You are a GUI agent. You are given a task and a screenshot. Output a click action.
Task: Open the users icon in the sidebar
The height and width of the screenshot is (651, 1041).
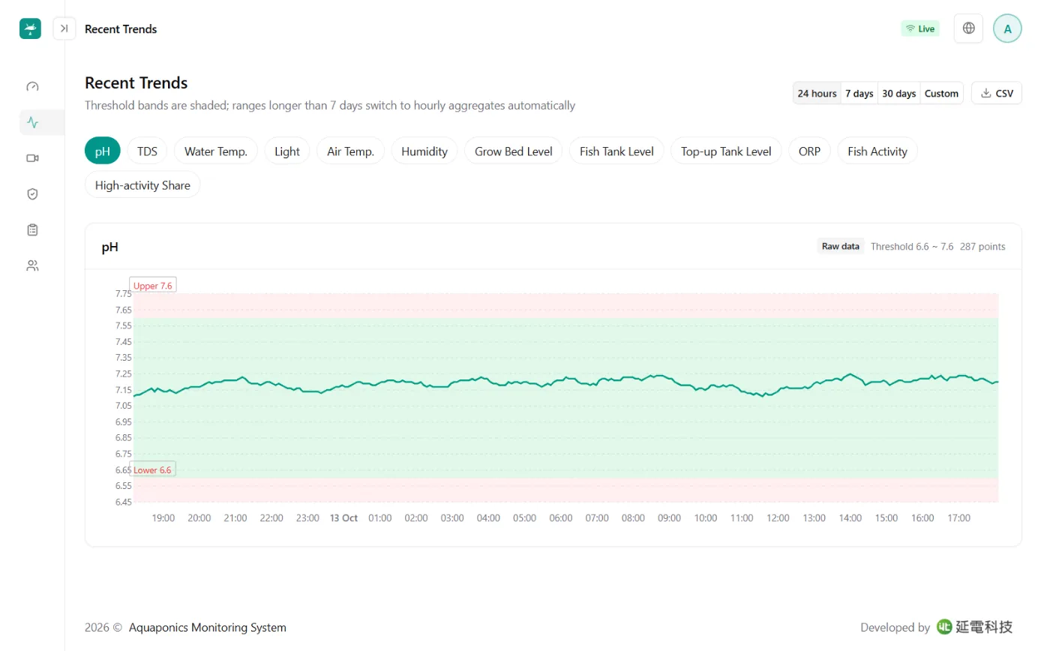coord(32,265)
